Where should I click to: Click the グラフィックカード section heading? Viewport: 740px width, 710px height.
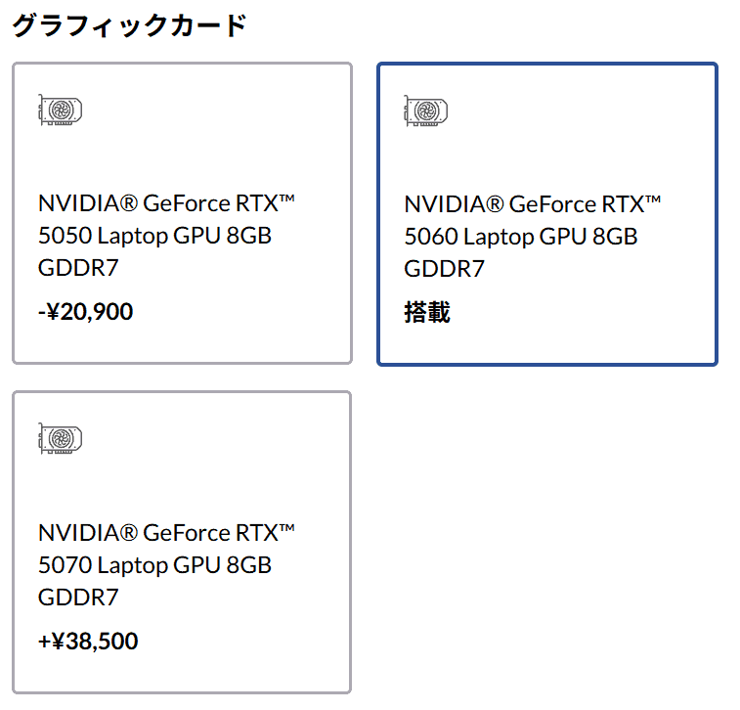tap(129, 25)
